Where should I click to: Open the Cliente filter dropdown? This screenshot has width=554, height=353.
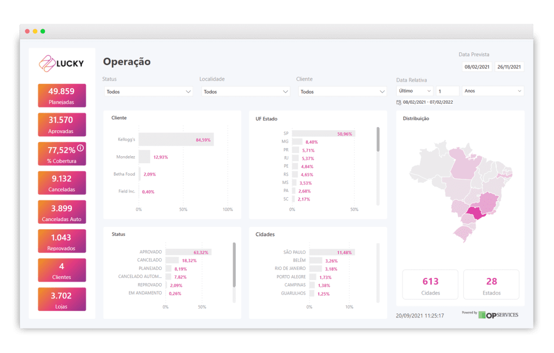coord(342,91)
